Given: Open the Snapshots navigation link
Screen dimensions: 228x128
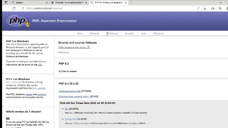Looking at the screenshot, I should [129, 33].
